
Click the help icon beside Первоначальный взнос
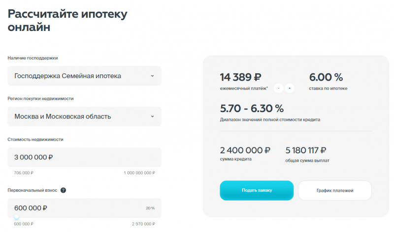click(64, 190)
